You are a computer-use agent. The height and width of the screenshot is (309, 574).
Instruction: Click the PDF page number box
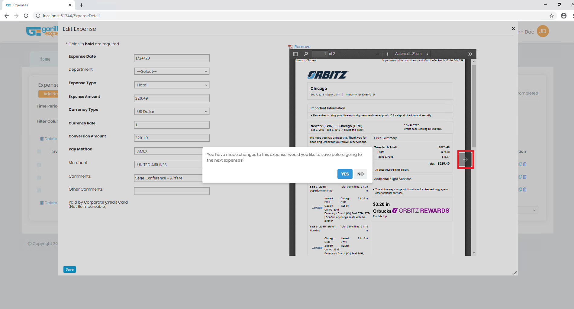click(320, 54)
